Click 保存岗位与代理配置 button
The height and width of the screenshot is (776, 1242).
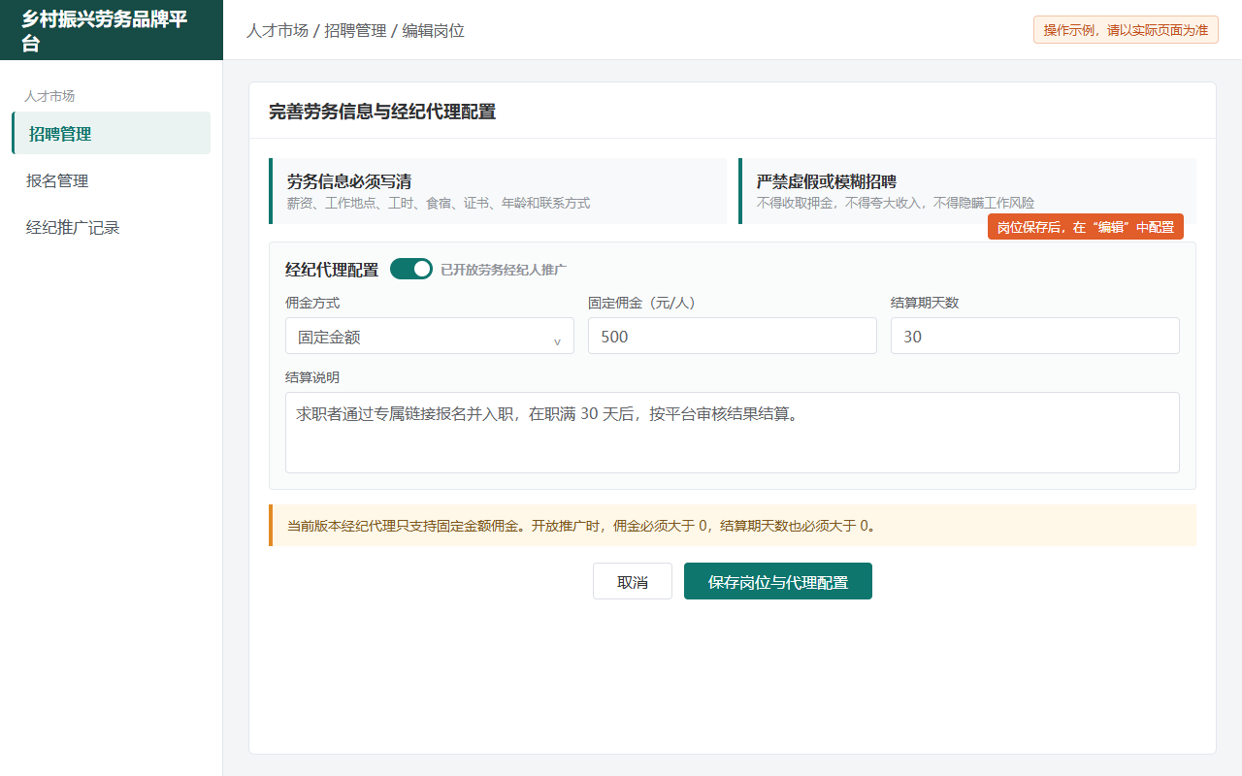tap(778, 581)
